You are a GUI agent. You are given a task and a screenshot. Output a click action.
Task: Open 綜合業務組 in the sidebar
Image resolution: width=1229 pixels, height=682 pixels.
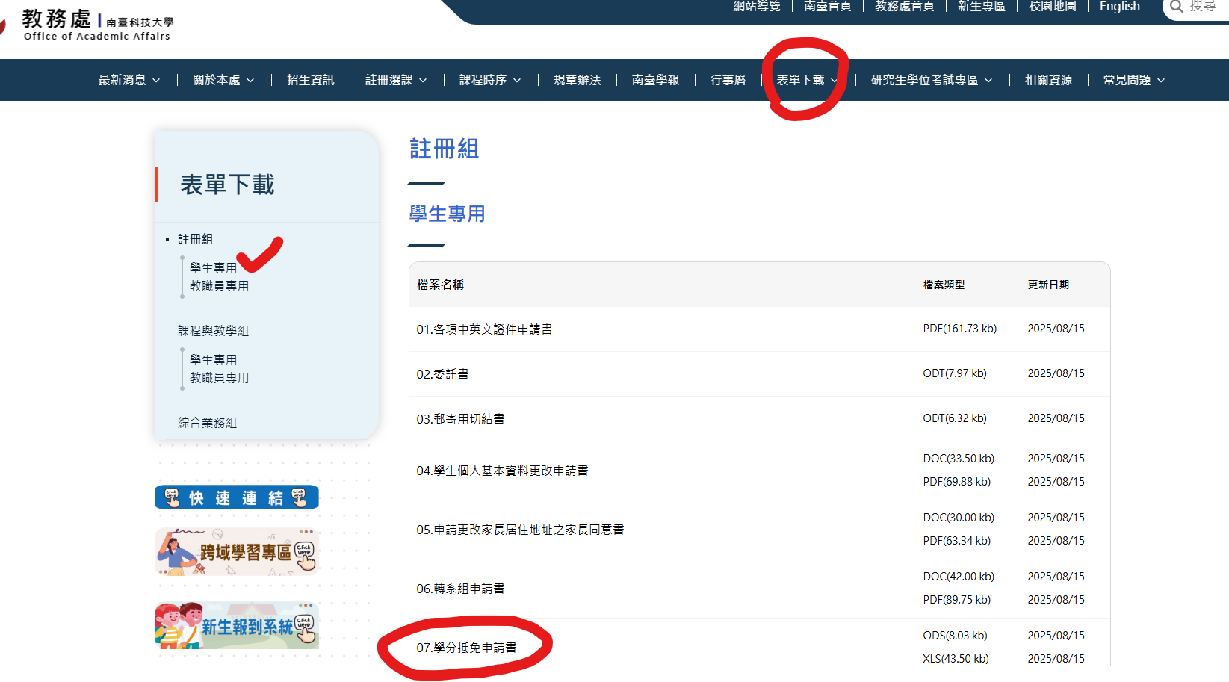[x=207, y=423]
